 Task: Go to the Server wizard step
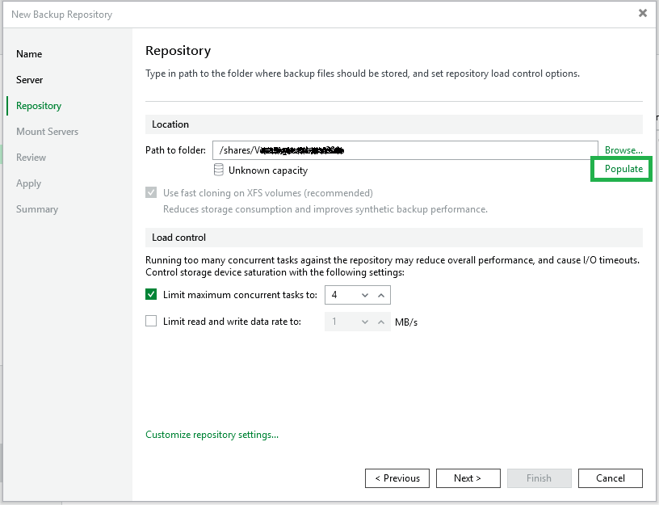(30, 80)
